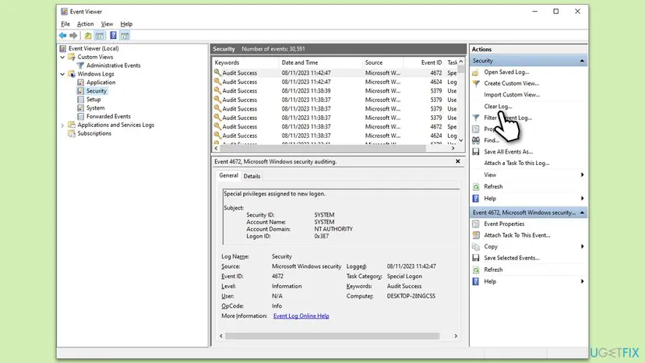Open the Help toolbar icon
645x363 pixels.
point(113,36)
